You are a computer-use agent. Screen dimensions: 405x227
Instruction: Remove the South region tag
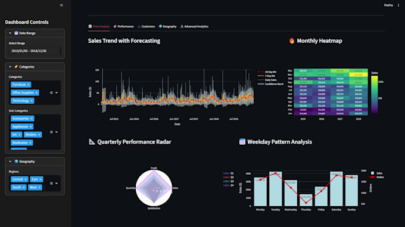tap(23, 187)
